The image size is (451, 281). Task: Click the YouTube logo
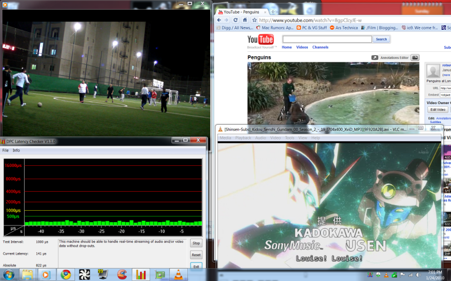[x=260, y=39]
